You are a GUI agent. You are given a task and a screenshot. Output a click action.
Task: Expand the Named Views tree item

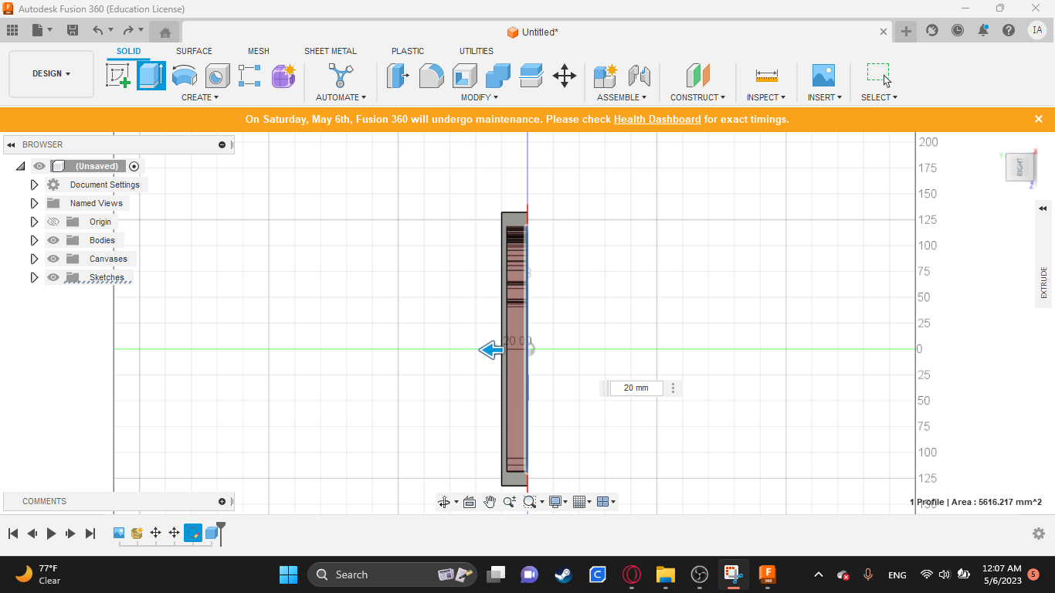34,203
